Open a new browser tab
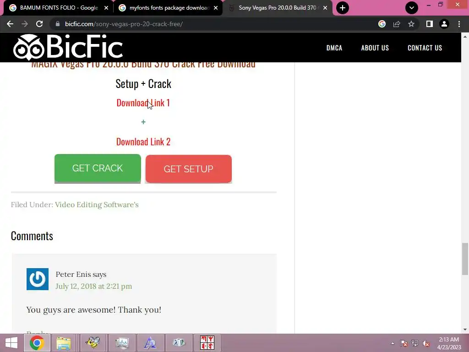Image resolution: width=469 pixels, height=352 pixels. pyautogui.click(x=343, y=8)
